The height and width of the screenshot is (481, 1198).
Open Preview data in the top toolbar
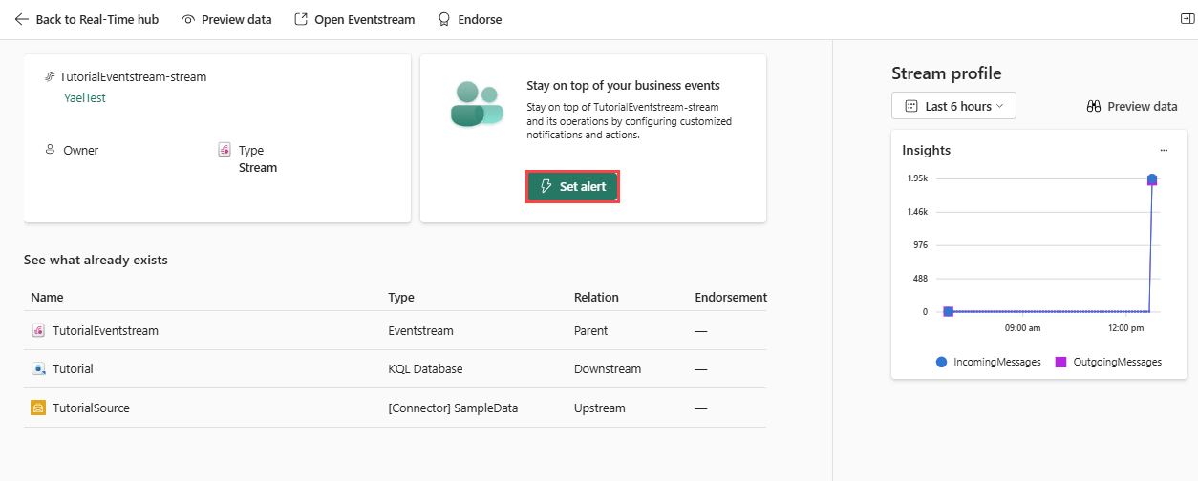click(x=226, y=19)
